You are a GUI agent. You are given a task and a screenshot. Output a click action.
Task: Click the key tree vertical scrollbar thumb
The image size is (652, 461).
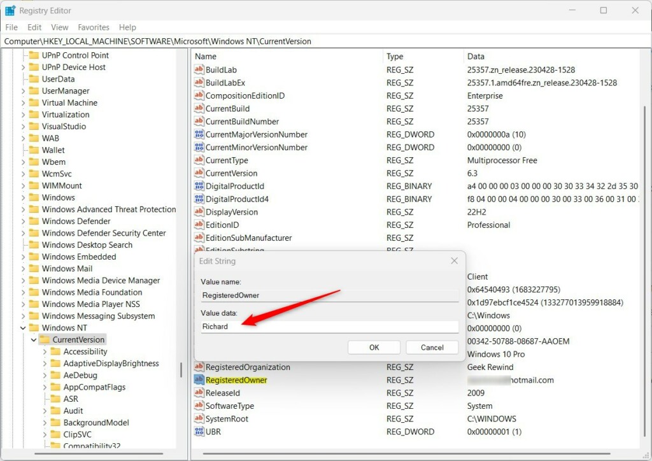click(181, 369)
